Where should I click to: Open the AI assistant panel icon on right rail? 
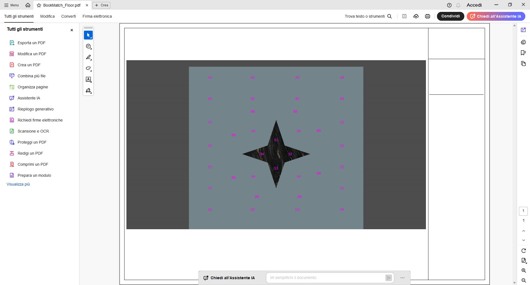click(523, 30)
